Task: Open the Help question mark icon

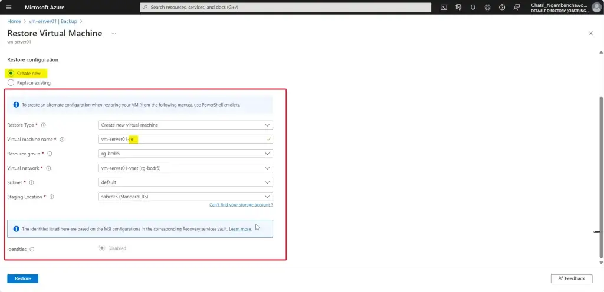Action: tap(502, 7)
